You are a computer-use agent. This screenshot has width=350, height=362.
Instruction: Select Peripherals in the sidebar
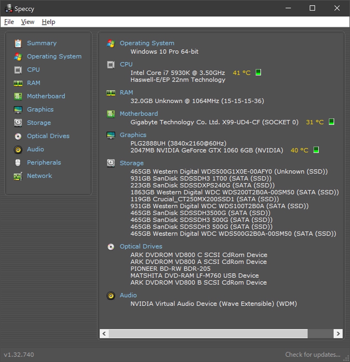click(x=44, y=163)
